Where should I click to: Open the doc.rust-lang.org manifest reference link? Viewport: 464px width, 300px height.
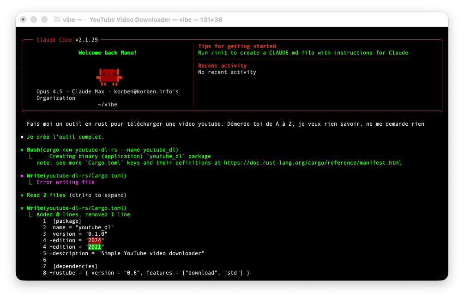(313, 163)
